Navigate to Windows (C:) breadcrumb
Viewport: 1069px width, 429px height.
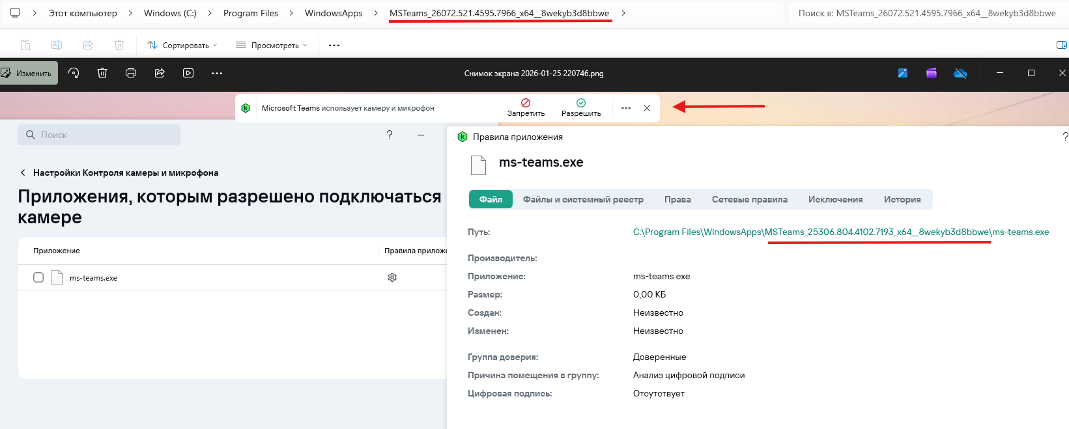click(170, 13)
